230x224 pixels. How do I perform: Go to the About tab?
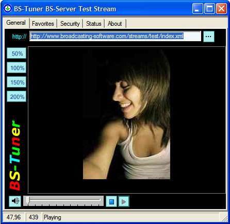[115, 24]
